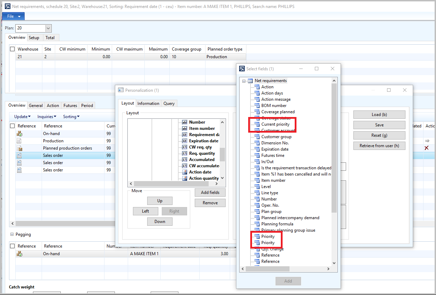Click the On-hand icon in the requirements grid
Screen dimensions: 436x295
coord(19,134)
